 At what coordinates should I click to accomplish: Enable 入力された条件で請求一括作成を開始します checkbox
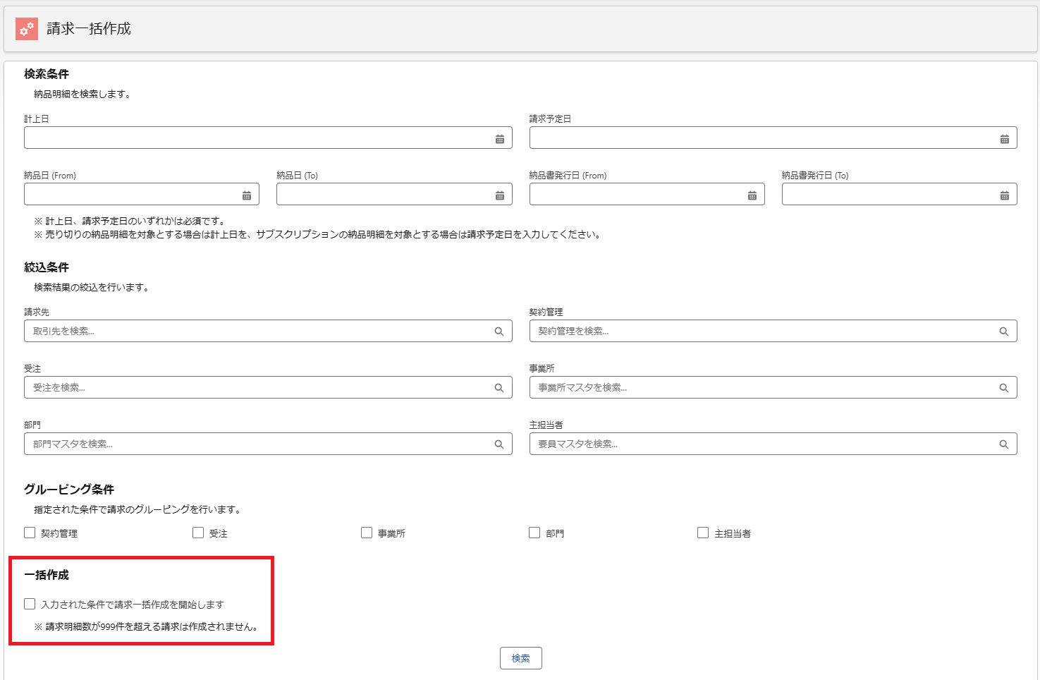click(x=30, y=604)
